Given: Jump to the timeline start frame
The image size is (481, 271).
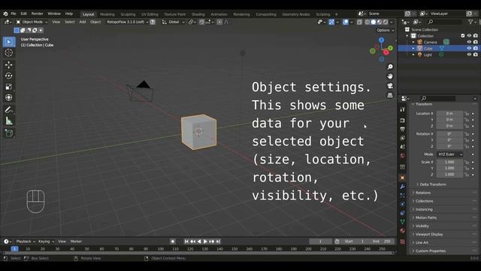Looking at the screenshot, I should (186, 242).
